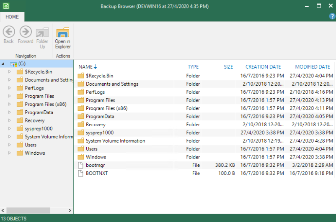Click the Back navigation button
The height and width of the screenshot is (222, 336).
pos(9,35)
